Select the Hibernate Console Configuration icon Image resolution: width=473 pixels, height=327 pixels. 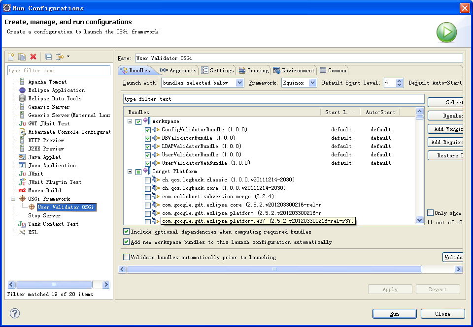pos(23,132)
